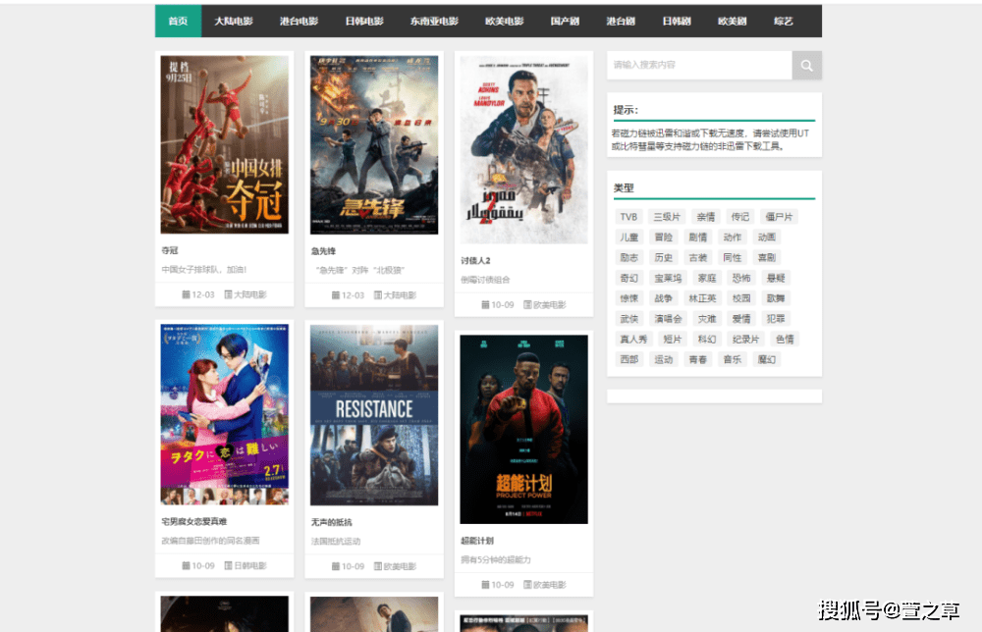
Task: Click the 超能计划 title link
Action: tap(477, 540)
